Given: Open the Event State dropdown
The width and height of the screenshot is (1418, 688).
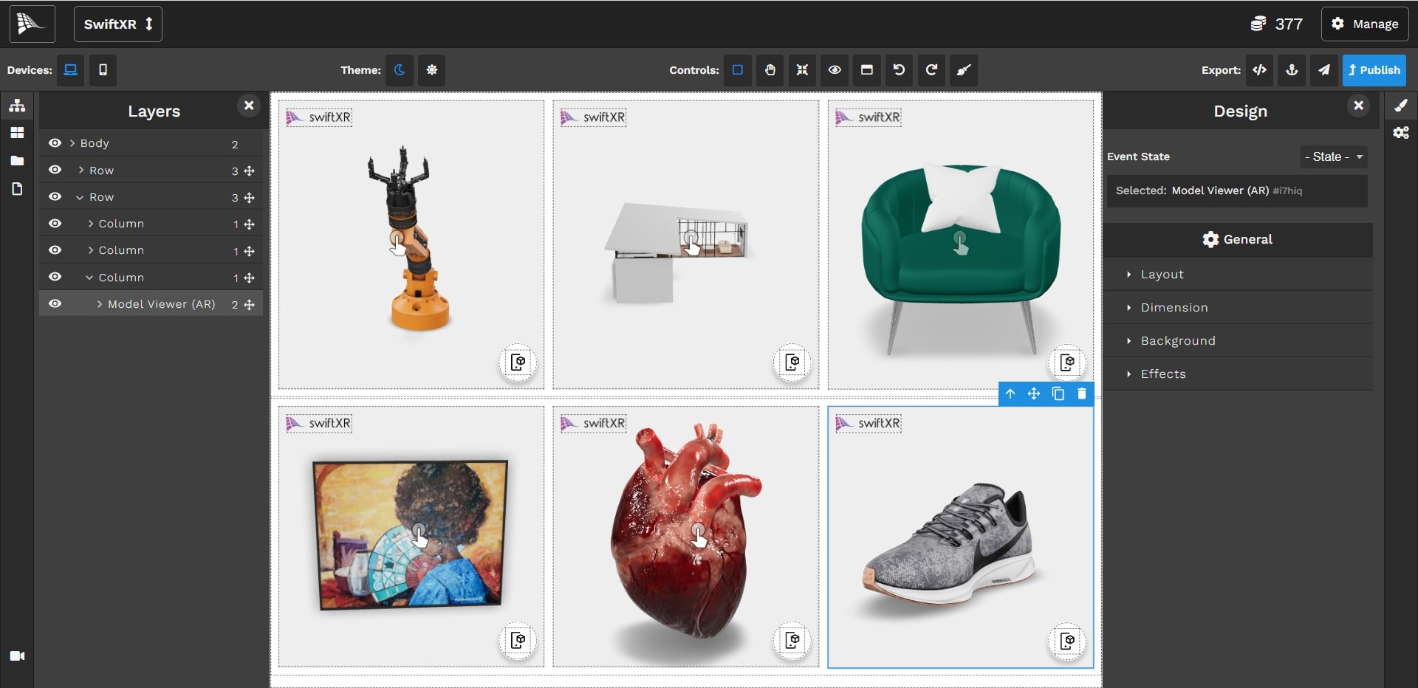Looking at the screenshot, I should point(1333,156).
